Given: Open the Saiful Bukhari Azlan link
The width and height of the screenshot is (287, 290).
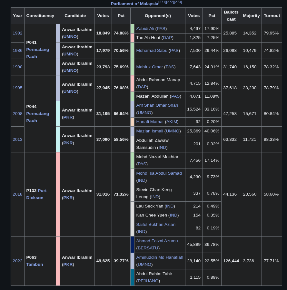Looking at the screenshot, I should coord(156,225).
